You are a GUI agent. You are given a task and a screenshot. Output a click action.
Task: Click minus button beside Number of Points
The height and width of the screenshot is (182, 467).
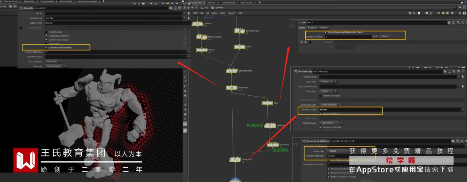(x=377, y=37)
